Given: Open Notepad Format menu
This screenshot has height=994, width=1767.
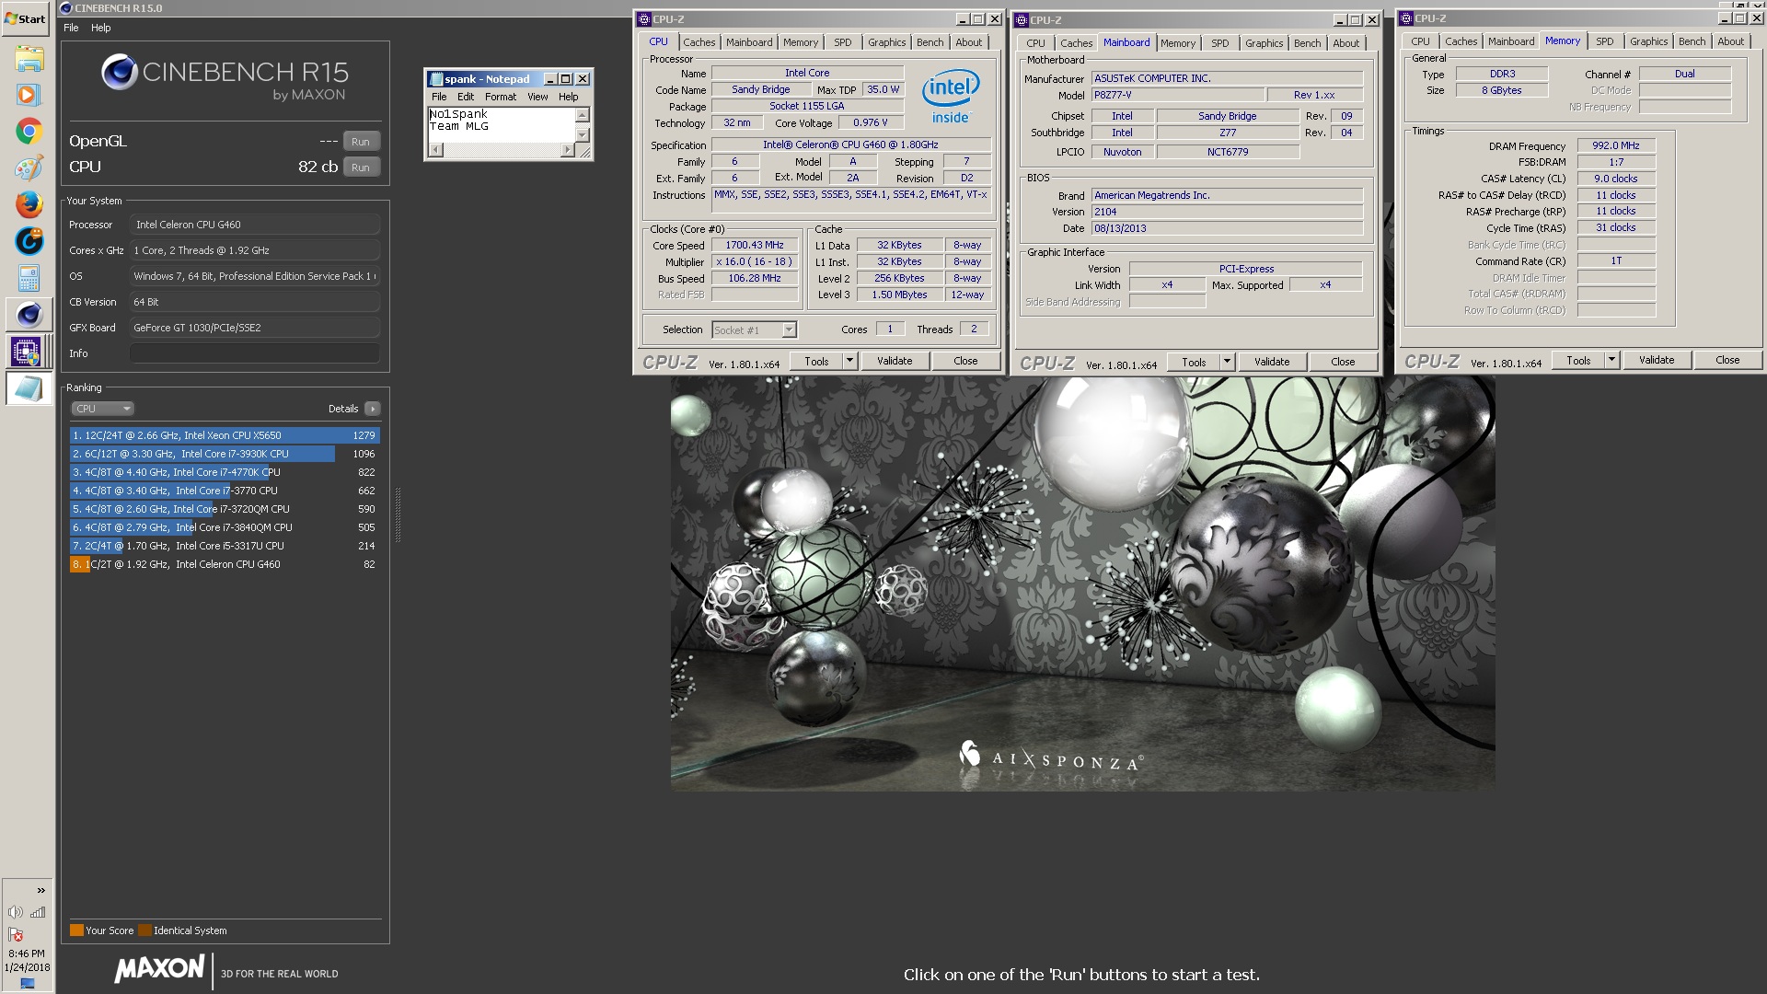Looking at the screenshot, I should click(x=501, y=97).
